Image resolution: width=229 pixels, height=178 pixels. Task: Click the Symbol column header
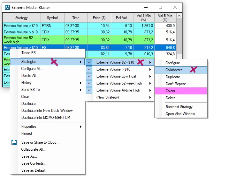[52, 18]
